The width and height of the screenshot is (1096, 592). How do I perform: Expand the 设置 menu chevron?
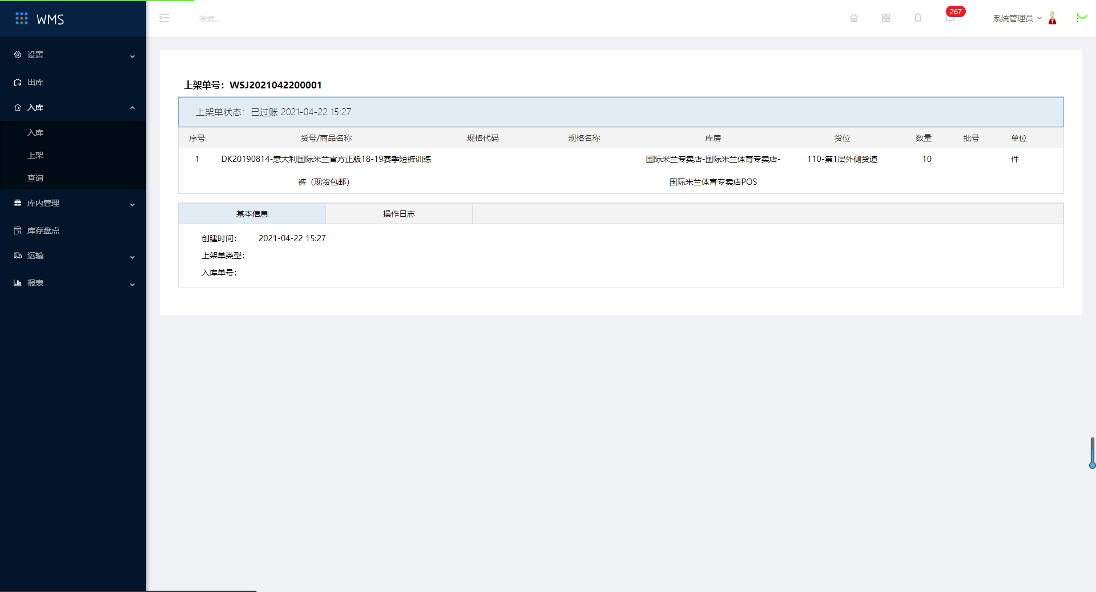point(132,56)
